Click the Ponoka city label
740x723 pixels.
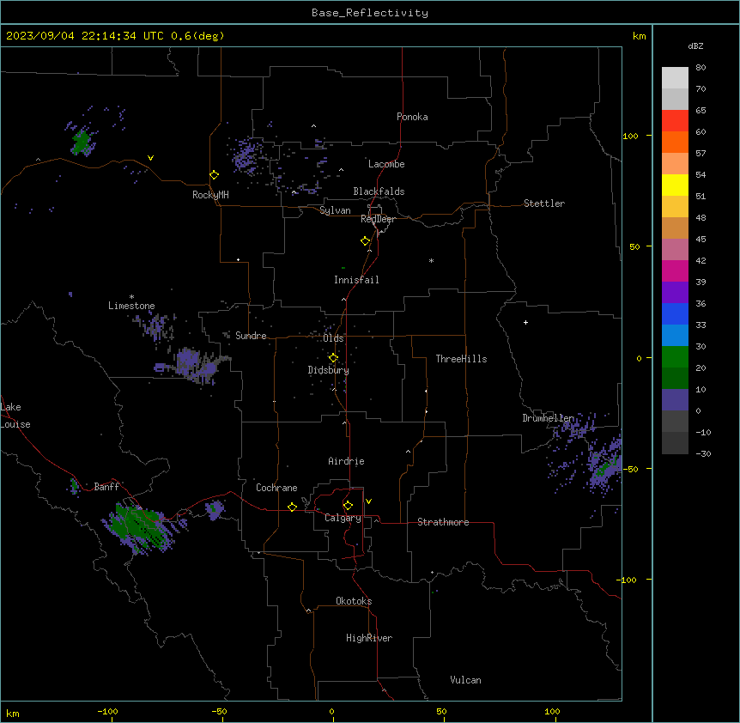tap(412, 117)
